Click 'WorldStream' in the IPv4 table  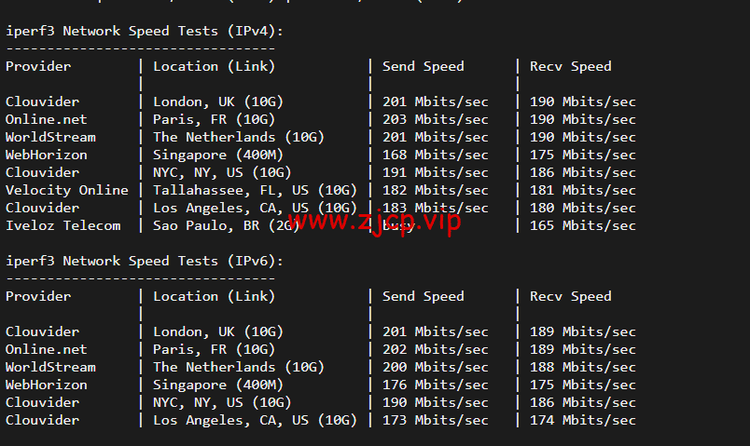[x=50, y=137]
